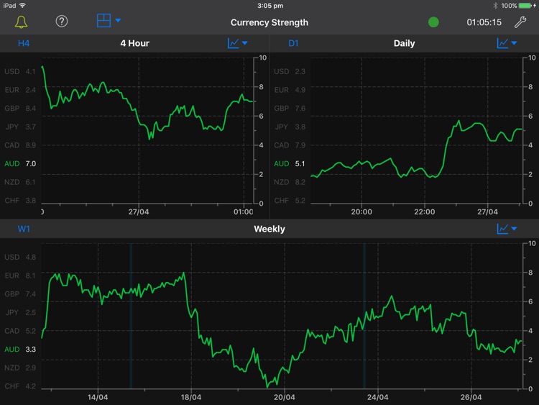Screen dimensions: 539x405
Task: Toggle JPY 2.5 in Weekly panel
Action: click(x=20, y=312)
